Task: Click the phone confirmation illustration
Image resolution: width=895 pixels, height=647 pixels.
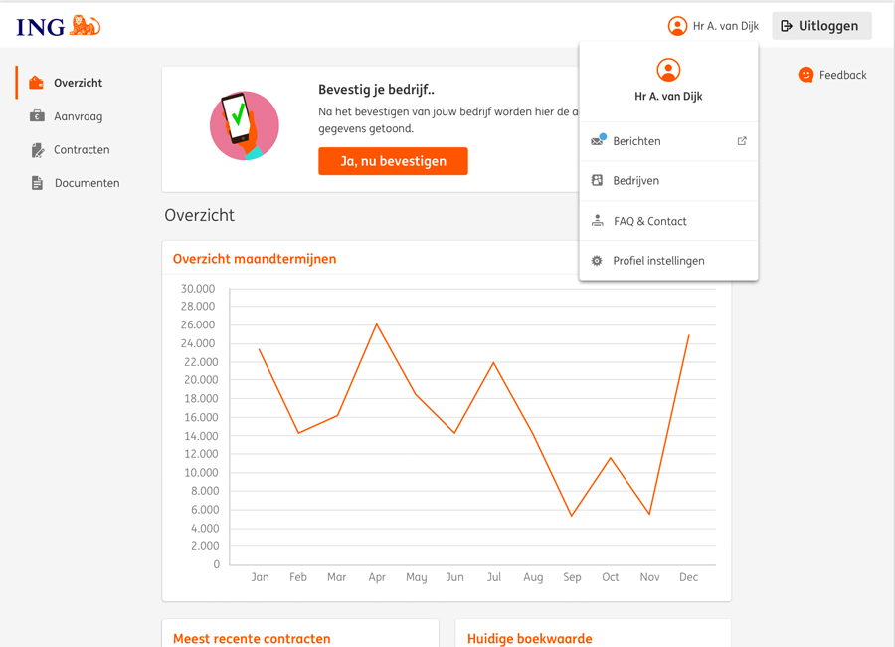Action: point(244,125)
